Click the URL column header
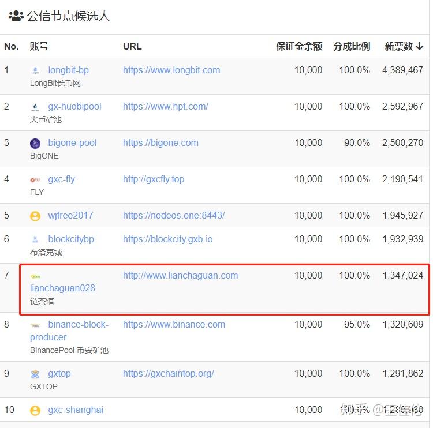 (x=132, y=46)
